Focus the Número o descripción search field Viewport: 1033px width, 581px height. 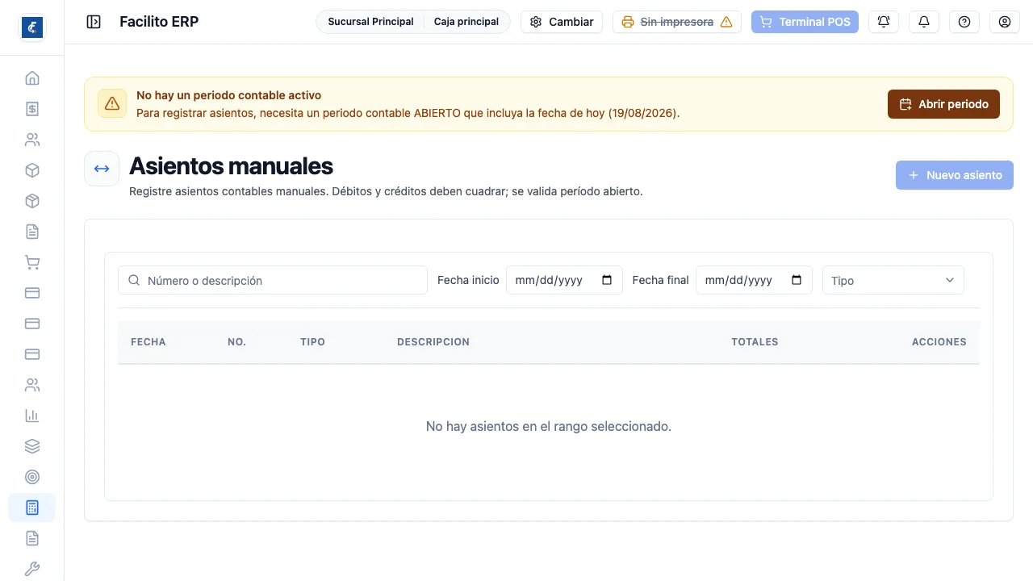(273, 280)
